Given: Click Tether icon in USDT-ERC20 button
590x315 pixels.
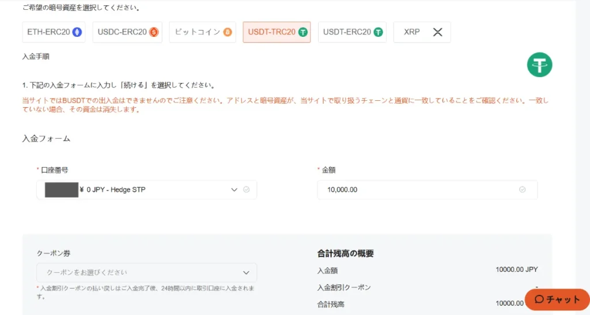Looking at the screenshot, I should 378,32.
